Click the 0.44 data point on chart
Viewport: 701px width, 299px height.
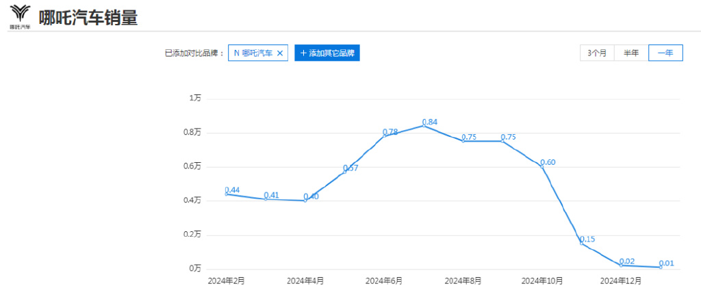pyautogui.click(x=227, y=194)
